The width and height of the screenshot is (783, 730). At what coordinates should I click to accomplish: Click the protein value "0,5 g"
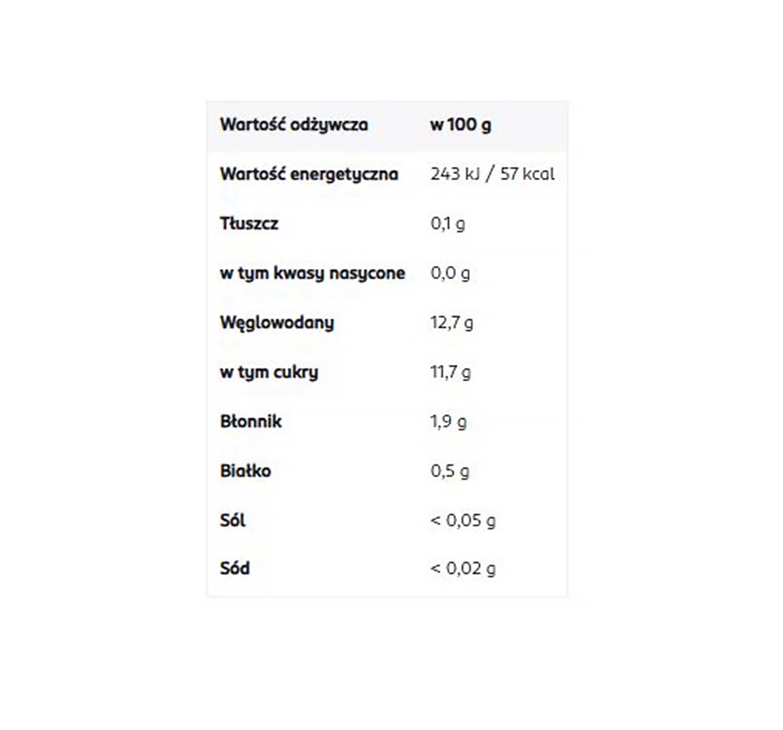pos(450,471)
